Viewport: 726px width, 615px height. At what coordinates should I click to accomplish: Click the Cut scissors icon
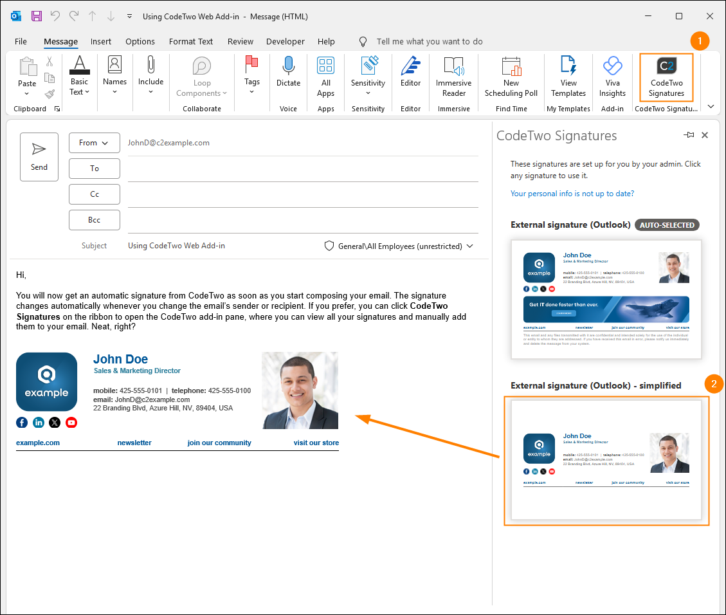click(x=50, y=61)
